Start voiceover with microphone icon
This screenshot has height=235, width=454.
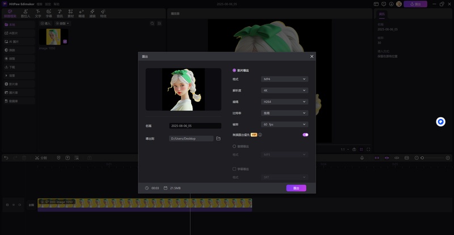point(362,158)
